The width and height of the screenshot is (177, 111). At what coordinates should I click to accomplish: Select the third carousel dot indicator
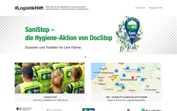click(x=91, y=57)
